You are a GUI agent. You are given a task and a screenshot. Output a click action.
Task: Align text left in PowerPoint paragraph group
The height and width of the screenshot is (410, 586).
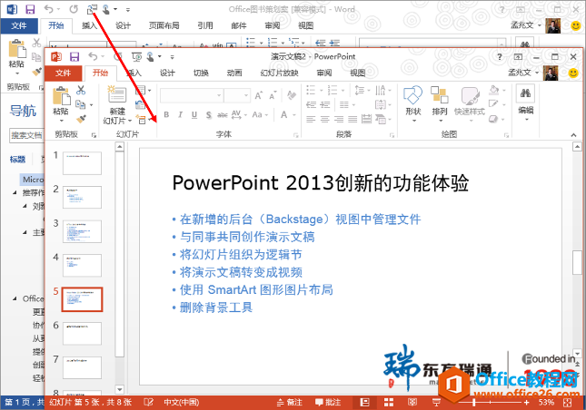311,120
